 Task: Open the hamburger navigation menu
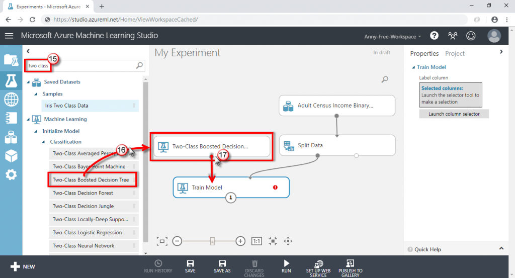coord(9,36)
